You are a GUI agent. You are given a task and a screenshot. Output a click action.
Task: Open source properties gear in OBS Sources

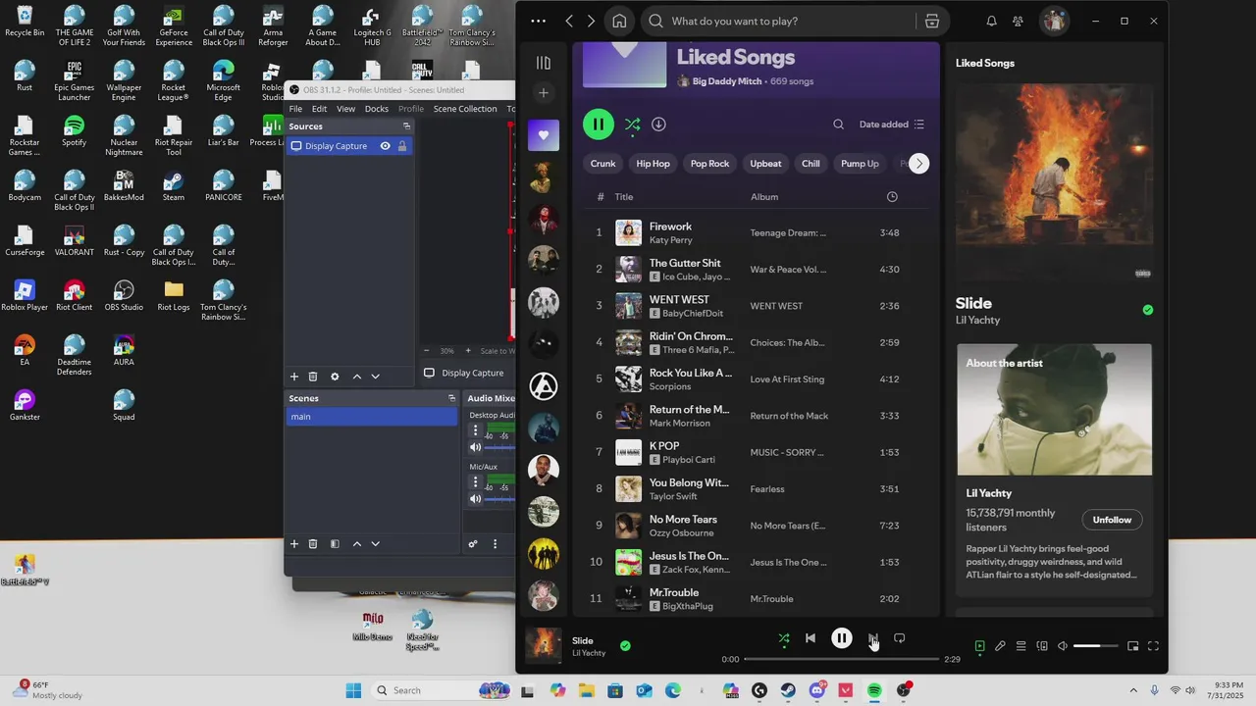tap(335, 377)
